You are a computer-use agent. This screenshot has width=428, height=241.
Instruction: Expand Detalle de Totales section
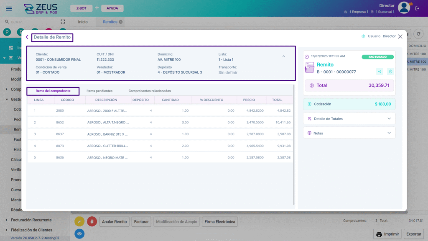coord(389,118)
